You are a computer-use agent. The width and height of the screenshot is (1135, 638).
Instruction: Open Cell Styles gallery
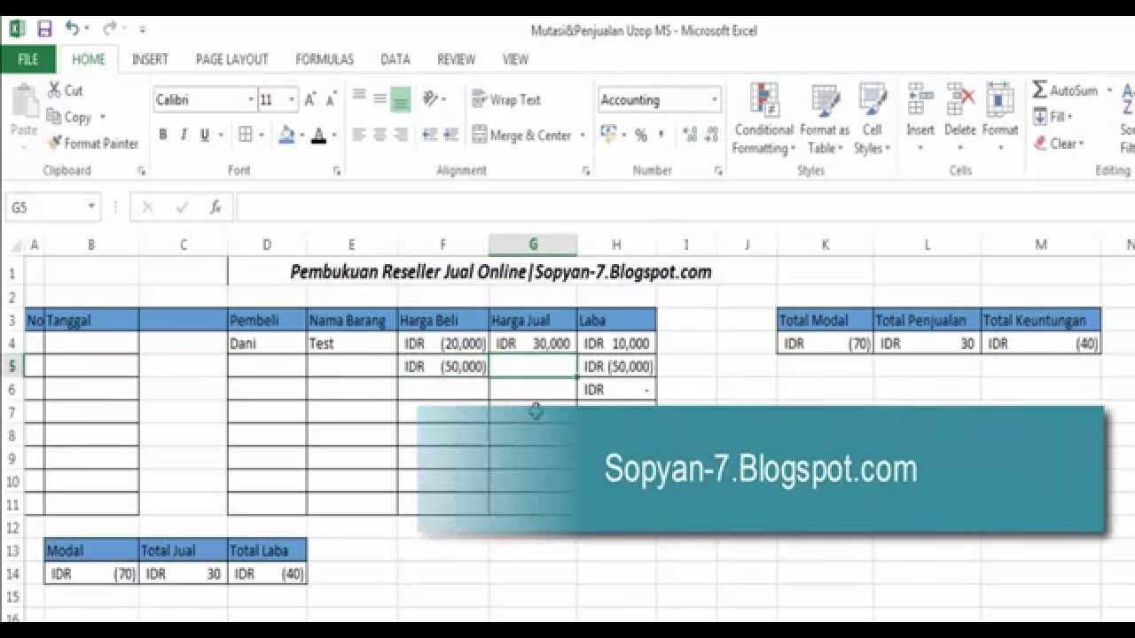[x=873, y=120]
